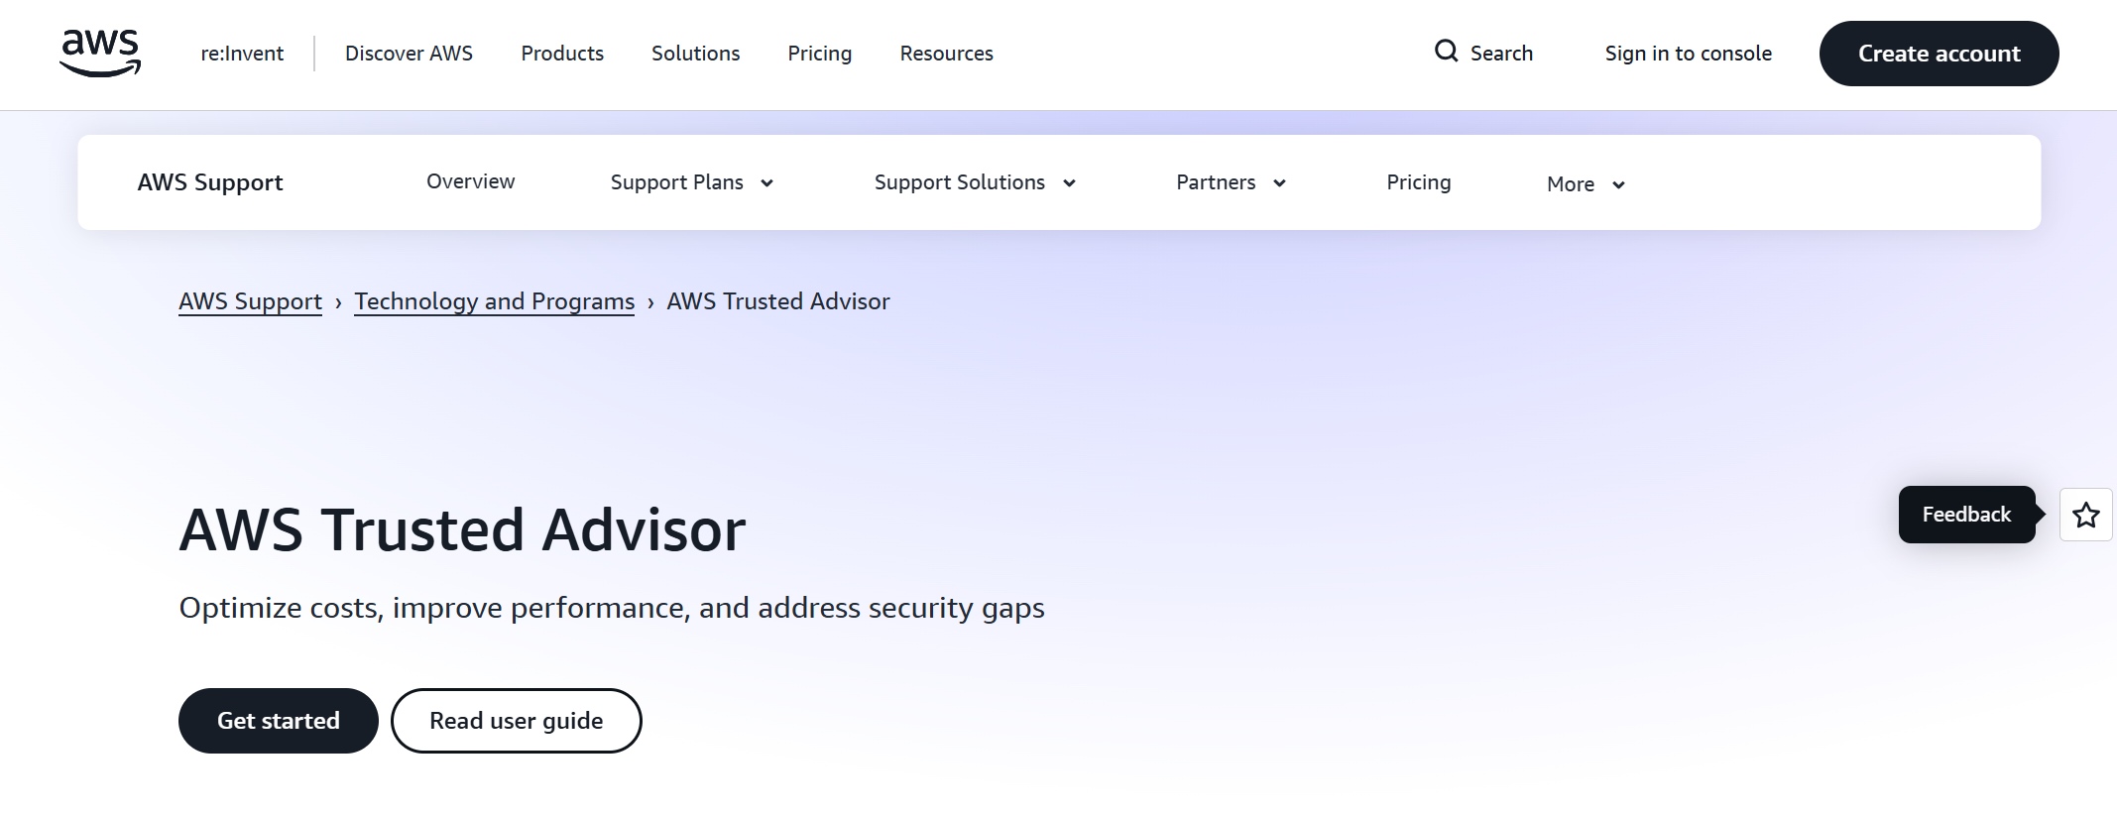Click the AWS Trusted Advisor breadcrumb text
Viewport: 2117px width, 816px height.
coord(778,301)
